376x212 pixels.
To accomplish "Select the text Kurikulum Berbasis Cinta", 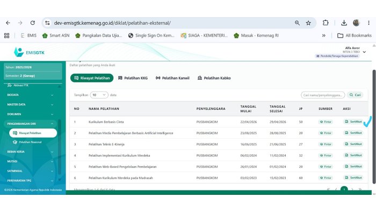I will (x=106, y=122).
